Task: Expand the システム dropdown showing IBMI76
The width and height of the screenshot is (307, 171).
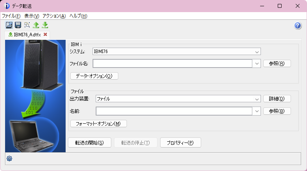Action: click(x=257, y=52)
